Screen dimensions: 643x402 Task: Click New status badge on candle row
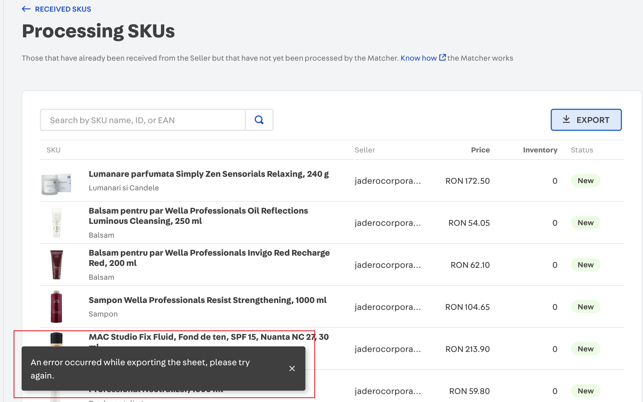click(x=585, y=181)
